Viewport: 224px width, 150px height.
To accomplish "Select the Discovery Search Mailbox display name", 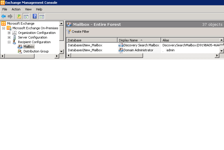I will [x=141, y=45].
